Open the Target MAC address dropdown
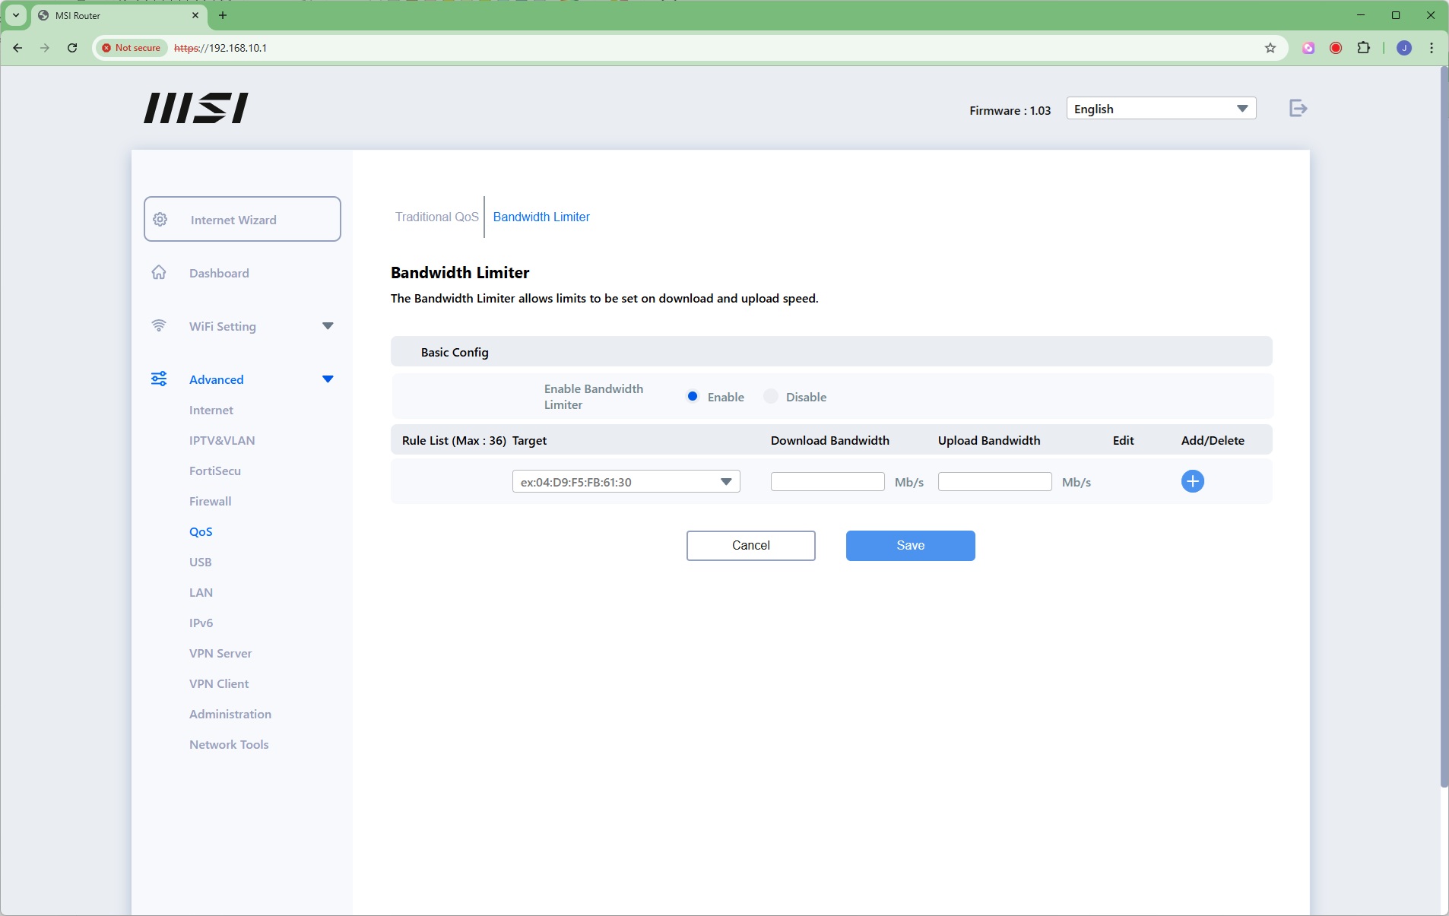1449x916 pixels. 626,482
